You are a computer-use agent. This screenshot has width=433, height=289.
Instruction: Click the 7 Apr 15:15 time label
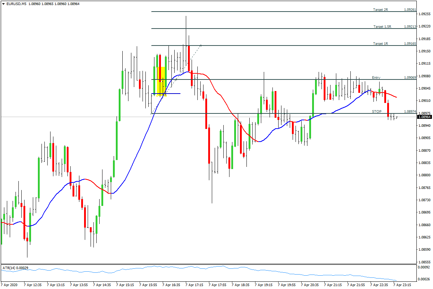126,285
